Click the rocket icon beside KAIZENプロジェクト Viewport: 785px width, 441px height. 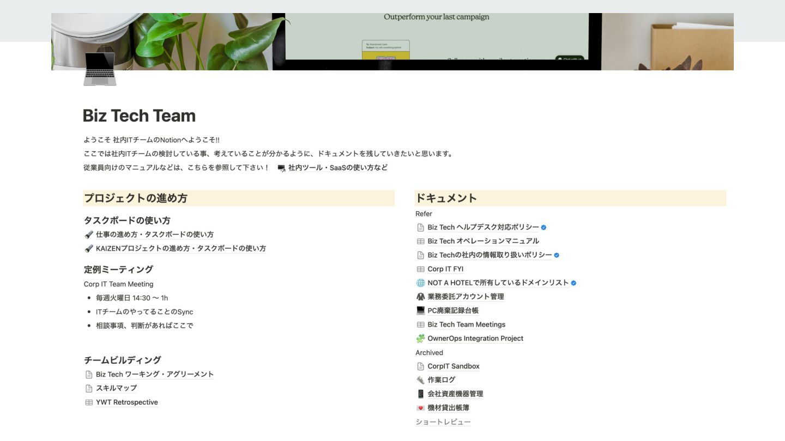(89, 248)
